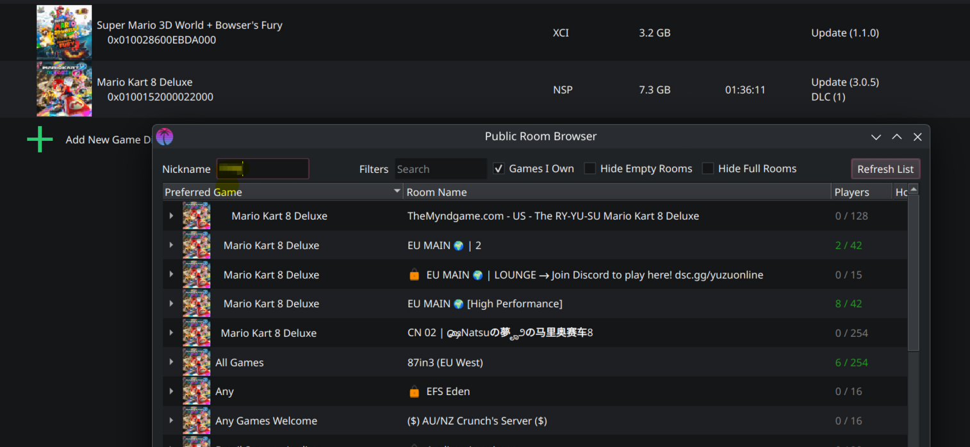The height and width of the screenshot is (447, 970).
Task: Enable Hide Empty Rooms checkbox
Action: pyautogui.click(x=590, y=168)
